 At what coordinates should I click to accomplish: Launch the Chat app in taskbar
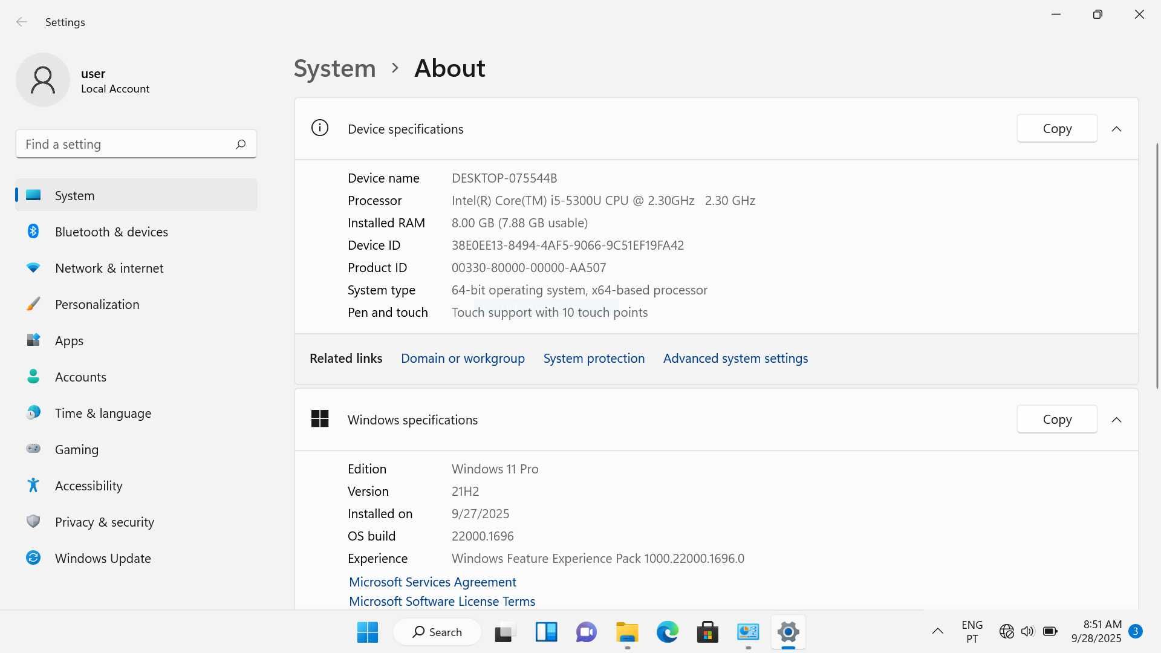click(x=587, y=632)
